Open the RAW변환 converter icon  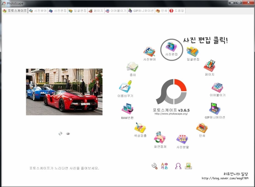[x=127, y=111]
